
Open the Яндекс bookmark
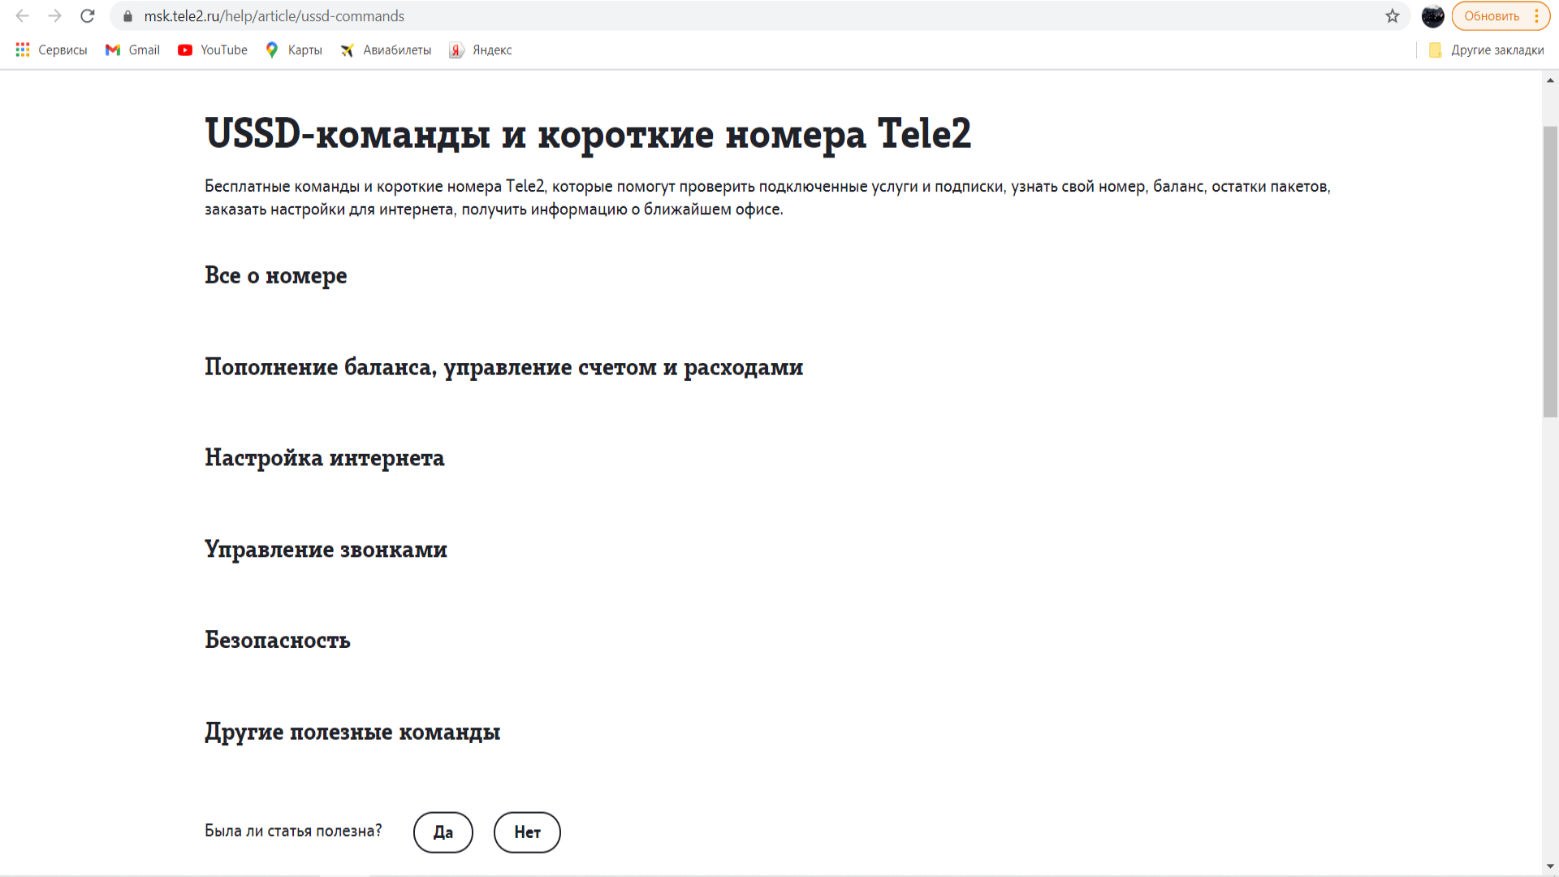click(x=481, y=50)
